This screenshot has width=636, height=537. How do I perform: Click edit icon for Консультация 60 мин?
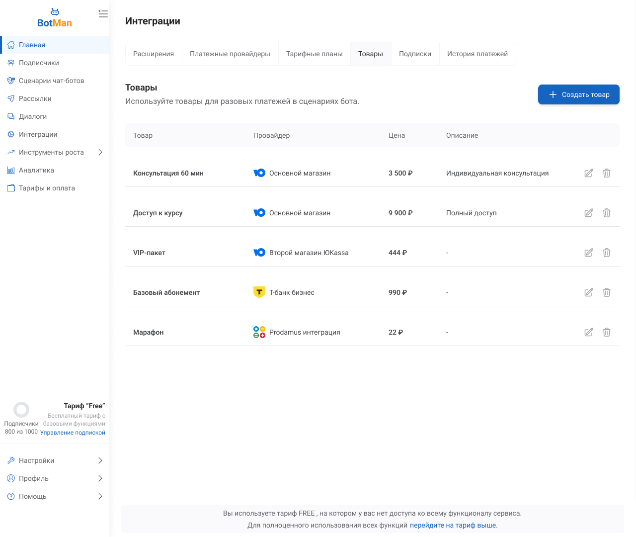point(589,173)
